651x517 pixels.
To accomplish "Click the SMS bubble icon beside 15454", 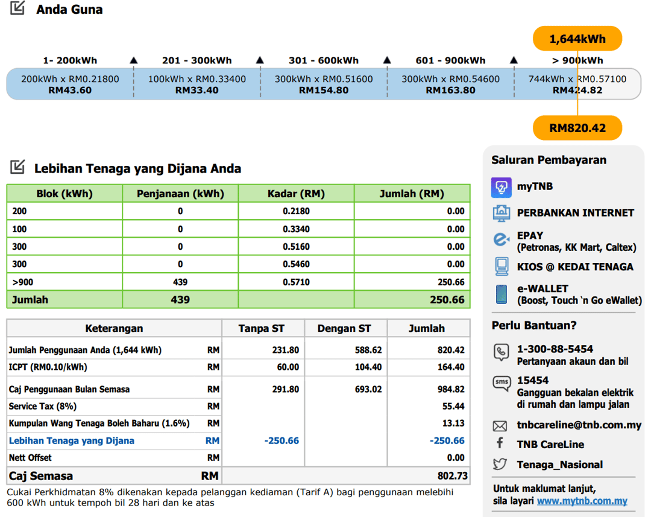I will click(x=501, y=384).
